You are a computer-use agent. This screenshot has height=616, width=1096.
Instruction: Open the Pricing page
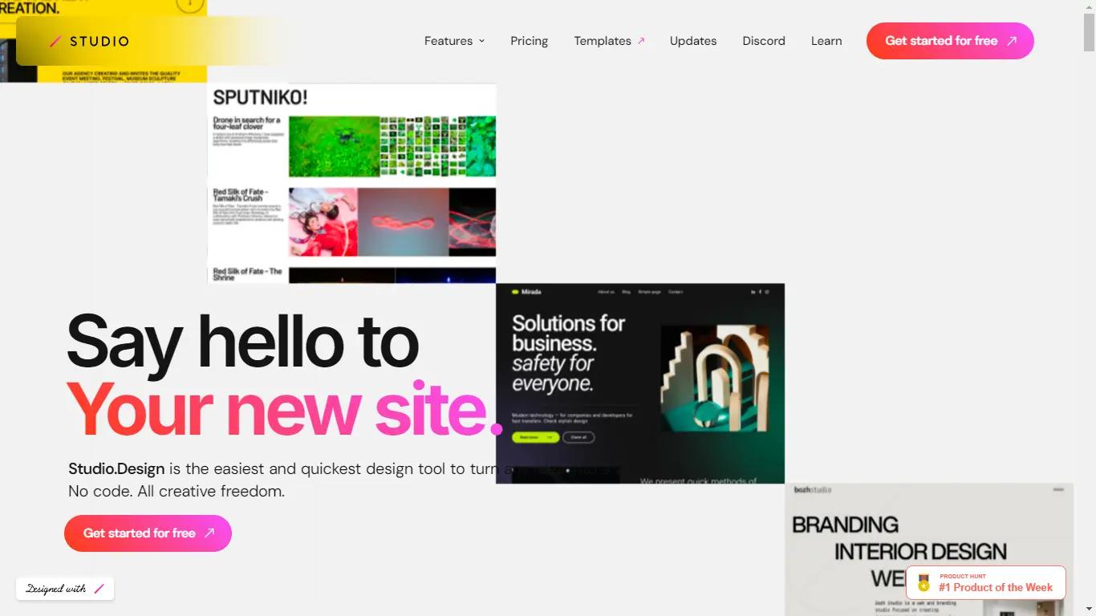pyautogui.click(x=529, y=41)
